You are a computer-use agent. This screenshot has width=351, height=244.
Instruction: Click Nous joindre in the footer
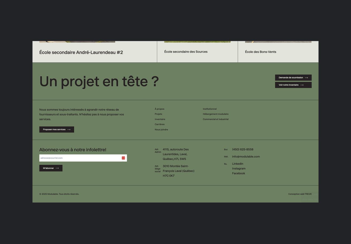(161, 130)
